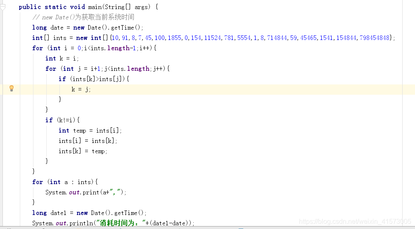Image resolution: width=415 pixels, height=229 pixels.
Task: Click the 'if (ints[k]>ints[j])' condition
Action: pos(94,79)
